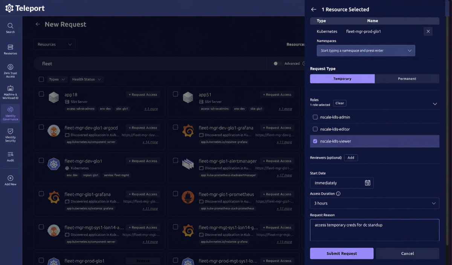This screenshot has height=265, width=452.
Task: Check the fleet-mgr-dev-glo1-argocd checkbox
Action: pyautogui.click(x=41, y=127)
